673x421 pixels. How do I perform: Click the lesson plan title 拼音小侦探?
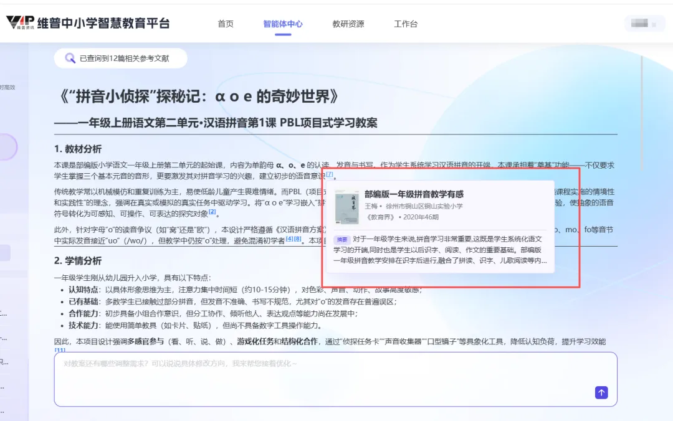[198, 96]
